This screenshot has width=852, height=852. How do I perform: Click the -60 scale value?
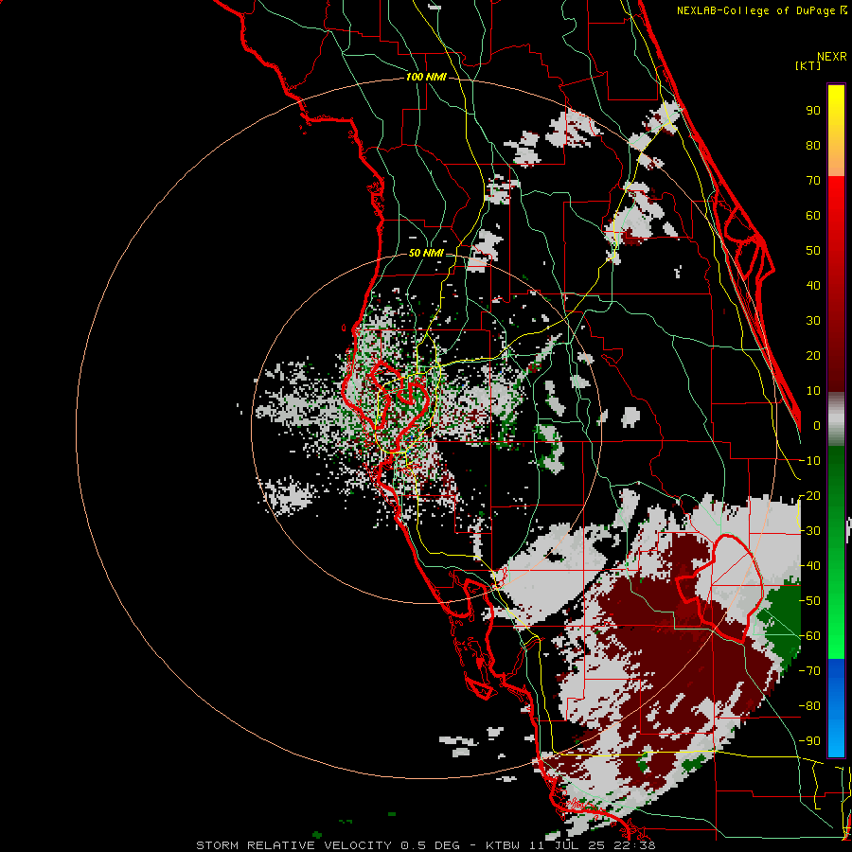pos(809,636)
